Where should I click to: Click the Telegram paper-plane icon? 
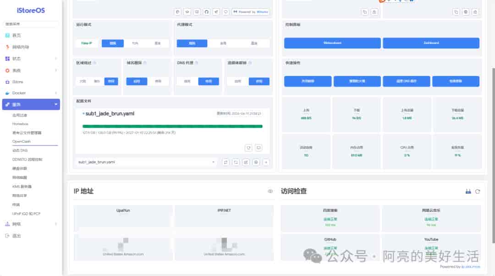pos(216,12)
